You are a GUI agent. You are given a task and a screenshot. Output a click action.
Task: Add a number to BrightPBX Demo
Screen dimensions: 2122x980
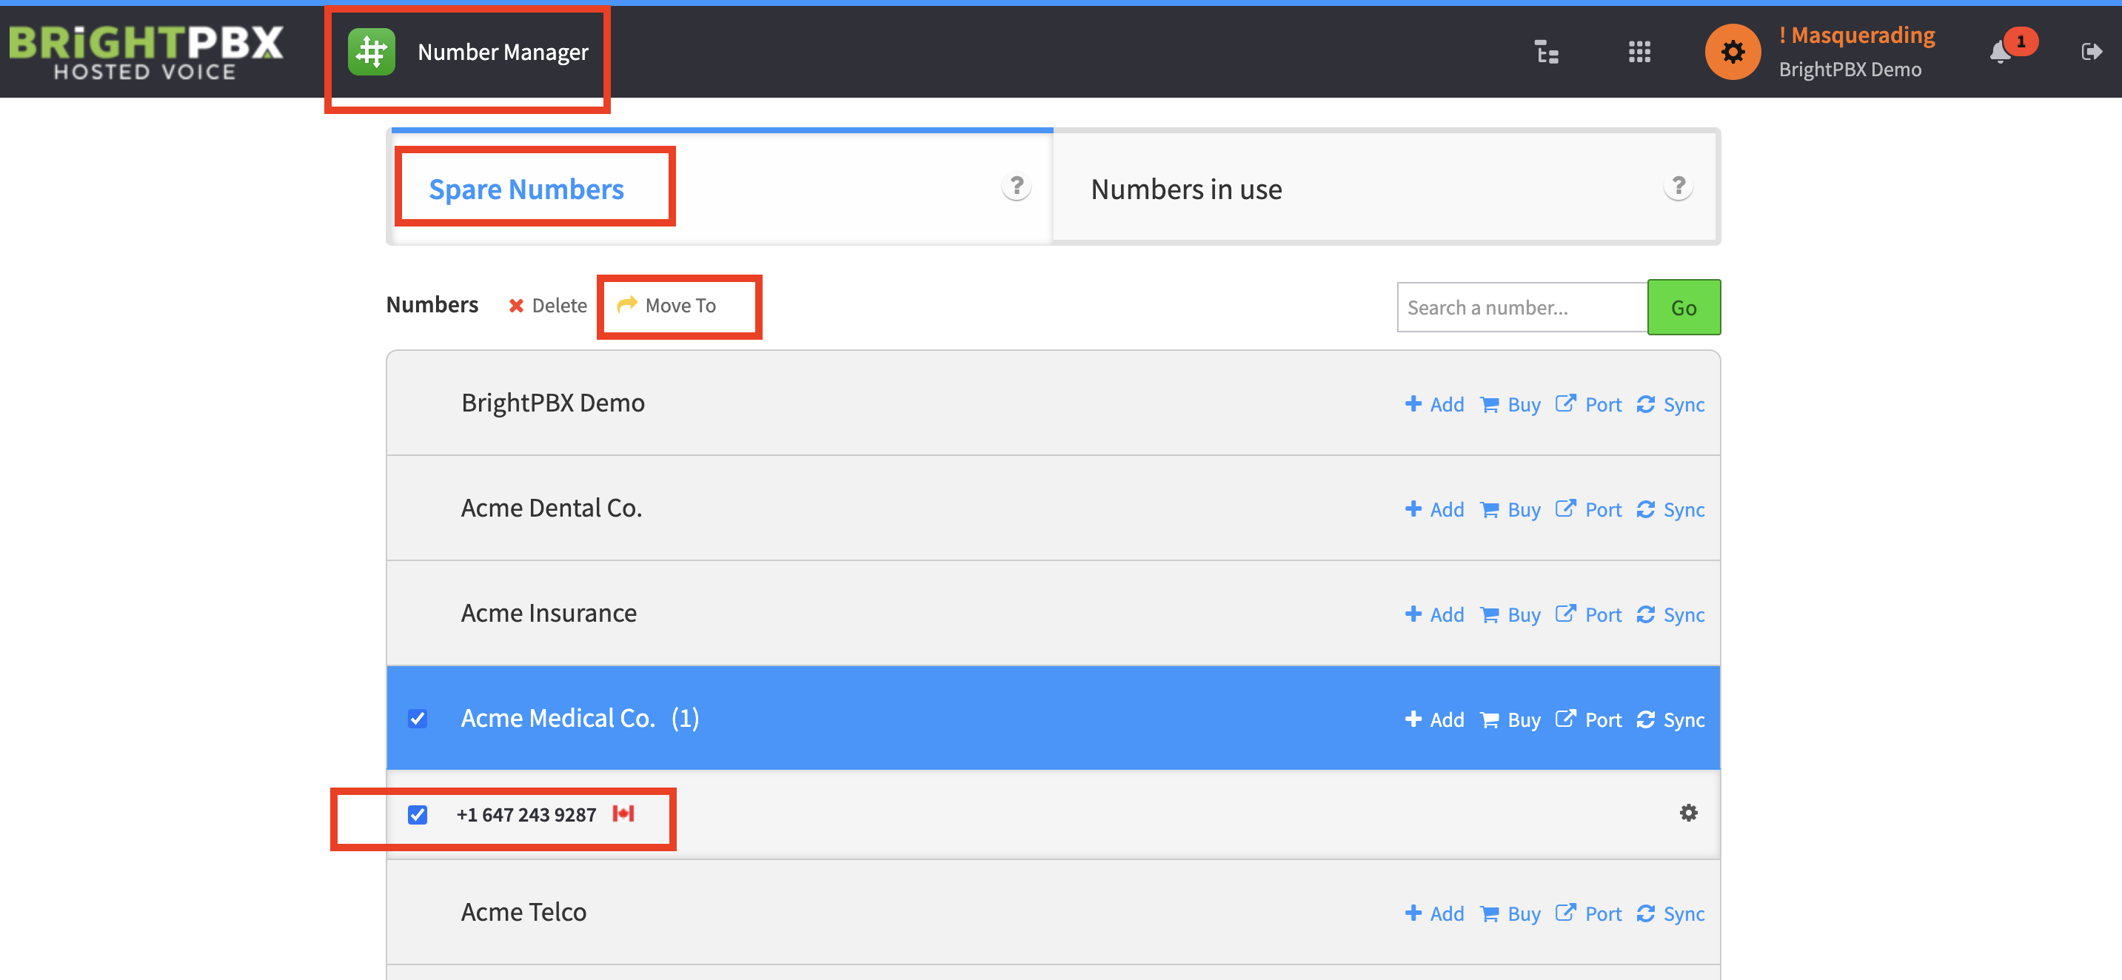(1434, 404)
